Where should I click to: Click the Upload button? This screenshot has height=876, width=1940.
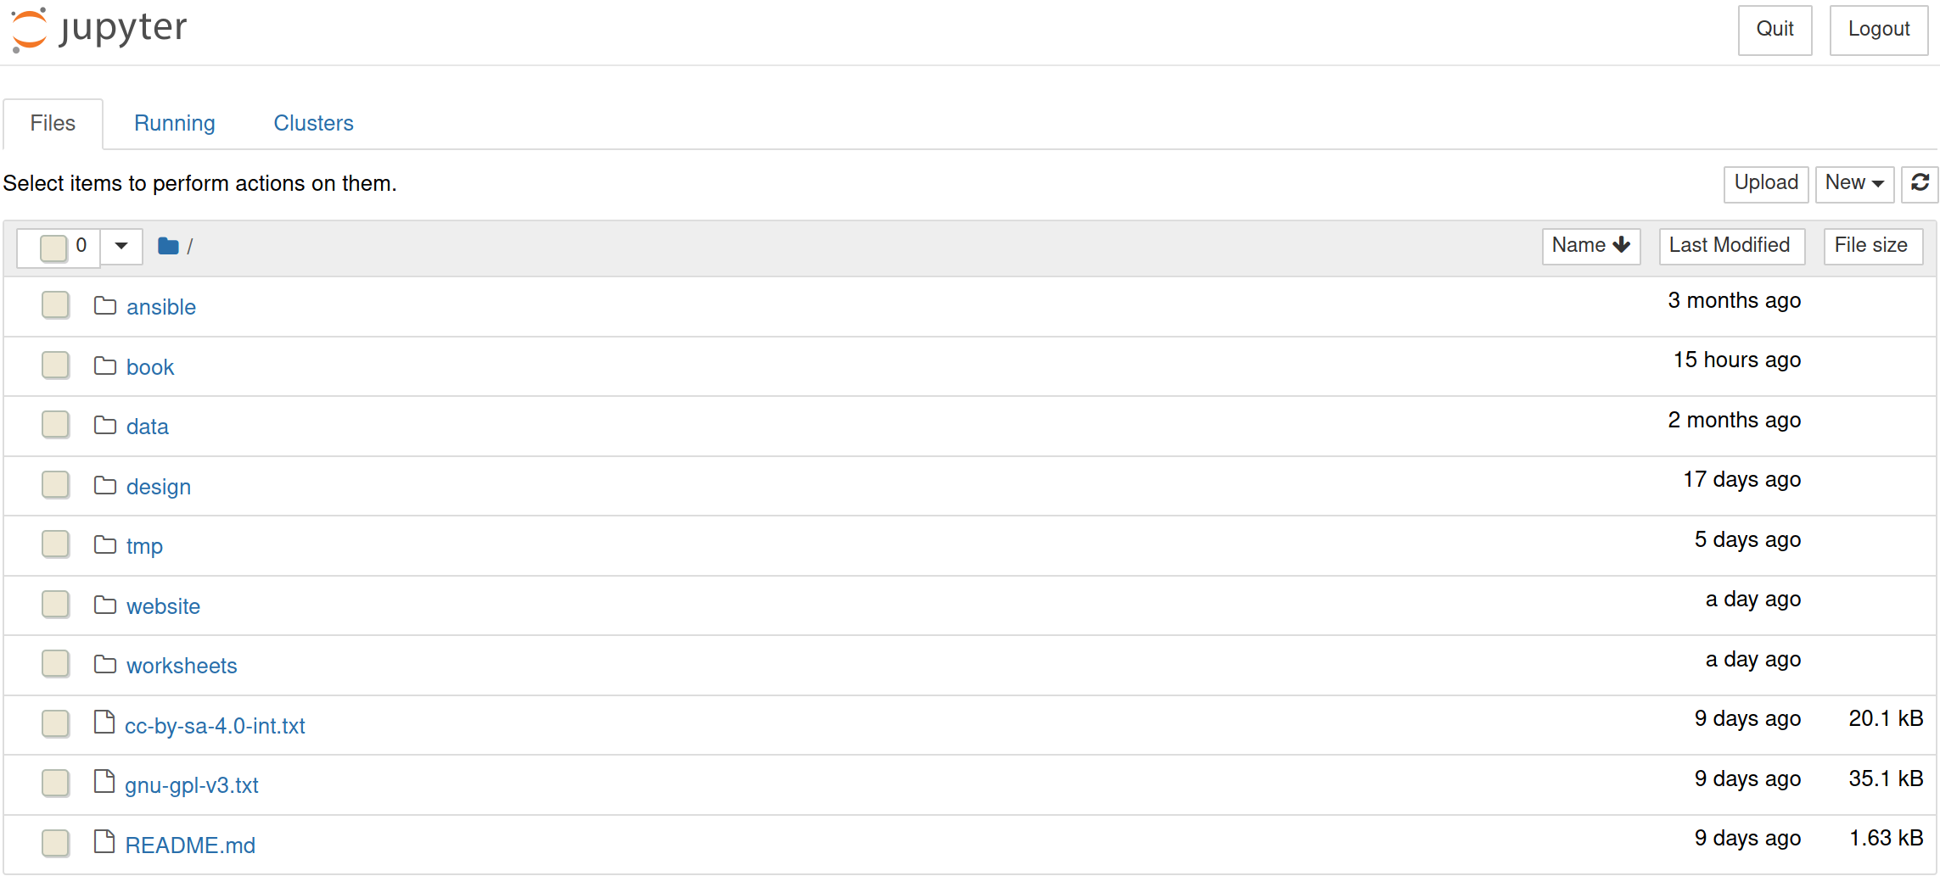pyautogui.click(x=1765, y=183)
